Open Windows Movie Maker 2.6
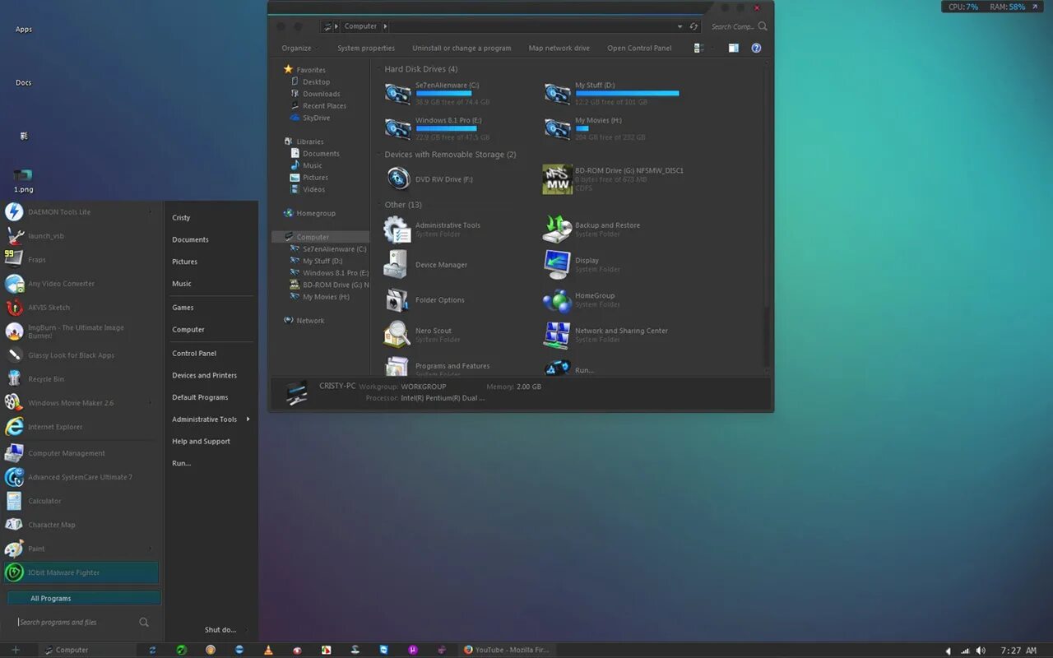The width and height of the screenshot is (1053, 658). pos(80,403)
